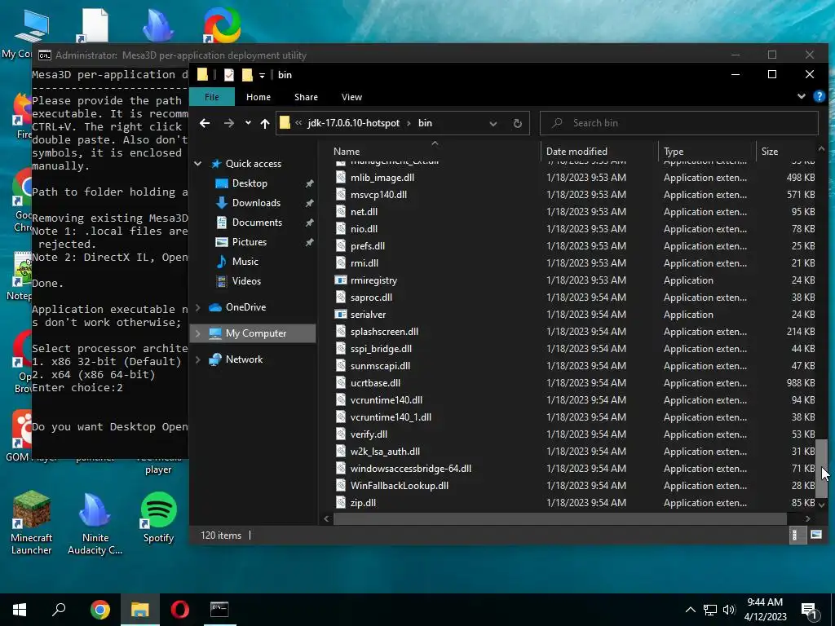Click File Explorer icon in taskbar
The height and width of the screenshot is (626, 835).
click(x=139, y=610)
